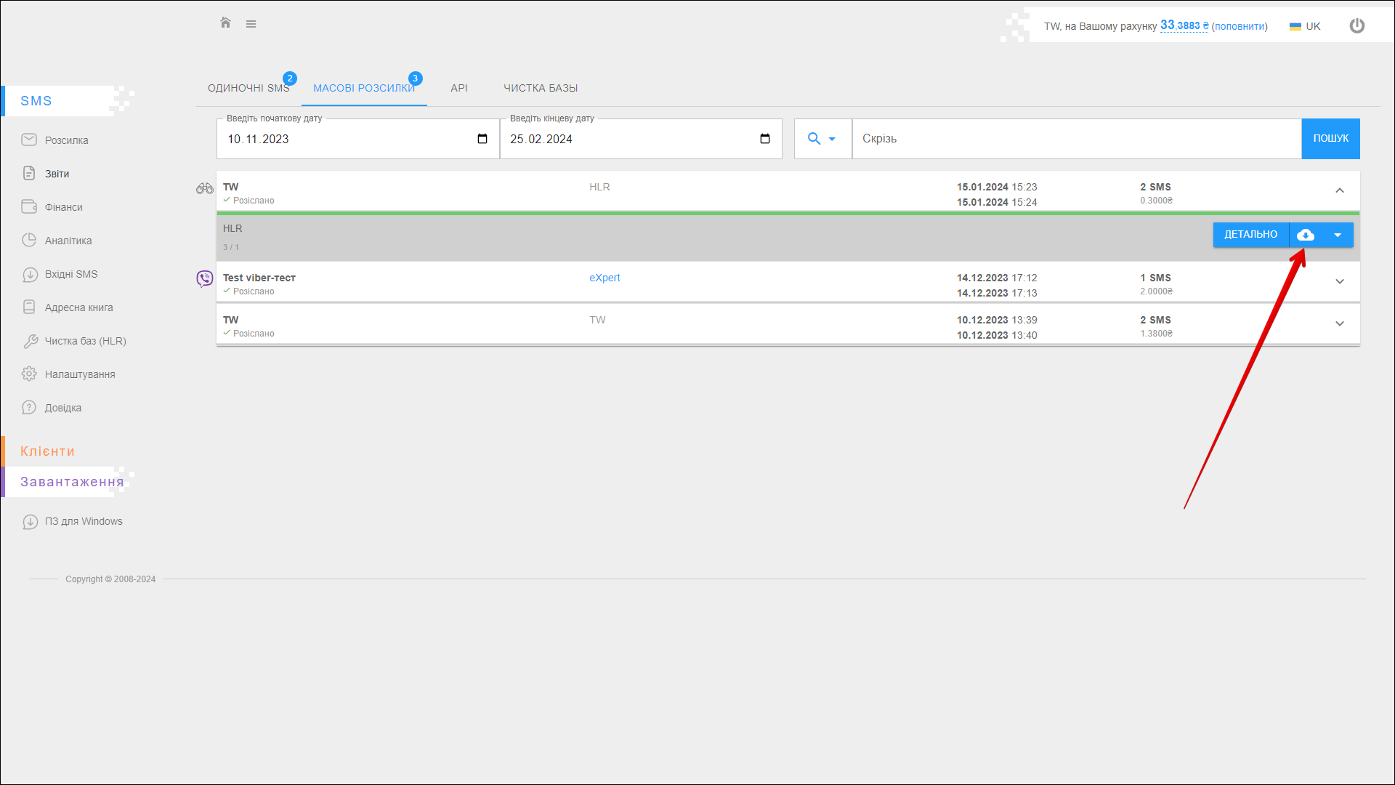Toggle the hamburger menu icon
Viewport: 1395px width, 785px height.
(x=251, y=24)
